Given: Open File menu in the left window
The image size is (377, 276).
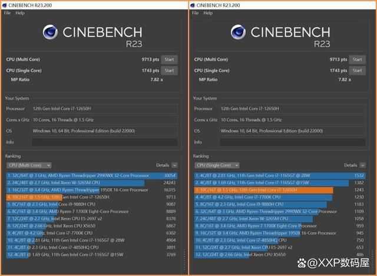Looking at the screenshot, I should pos(7,12).
